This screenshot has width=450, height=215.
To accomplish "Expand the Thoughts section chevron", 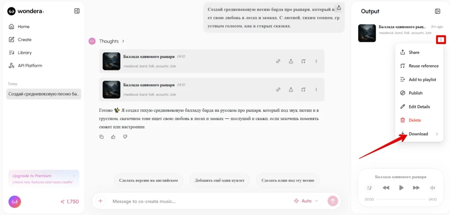I will tap(123, 41).
